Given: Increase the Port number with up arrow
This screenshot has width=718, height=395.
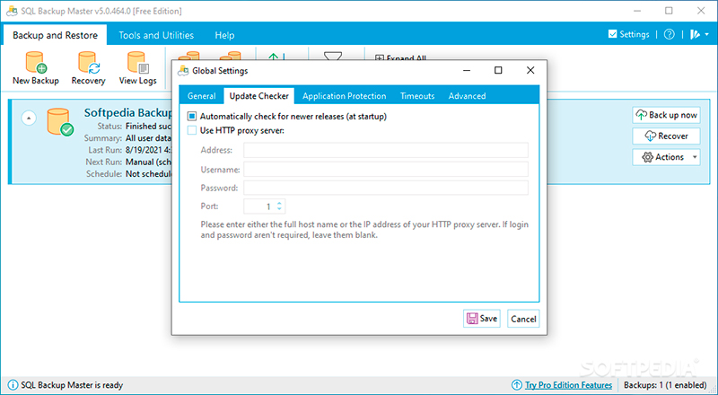Looking at the screenshot, I should pos(280,203).
